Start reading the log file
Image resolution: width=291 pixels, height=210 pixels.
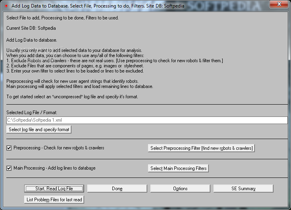point(54,189)
